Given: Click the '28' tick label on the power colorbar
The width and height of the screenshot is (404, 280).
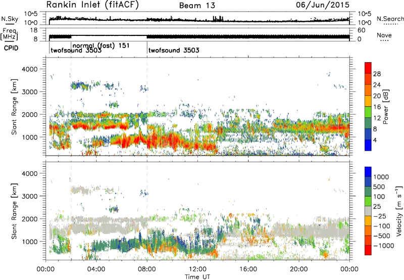Looking at the screenshot, I should pos(377,74).
